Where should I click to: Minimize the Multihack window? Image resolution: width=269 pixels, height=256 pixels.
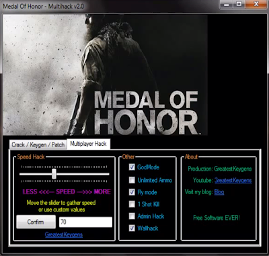pyautogui.click(x=227, y=5)
